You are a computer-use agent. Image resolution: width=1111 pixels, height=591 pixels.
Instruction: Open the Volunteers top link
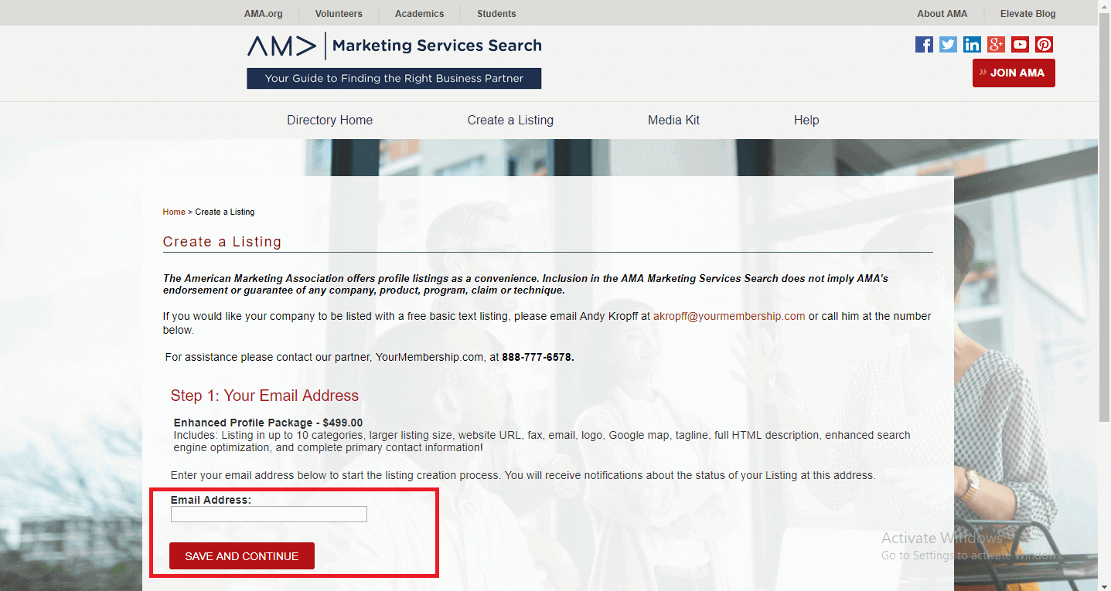click(339, 14)
